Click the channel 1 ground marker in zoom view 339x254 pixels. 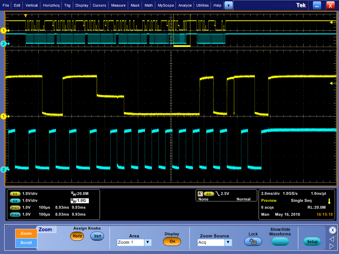(x=3, y=116)
